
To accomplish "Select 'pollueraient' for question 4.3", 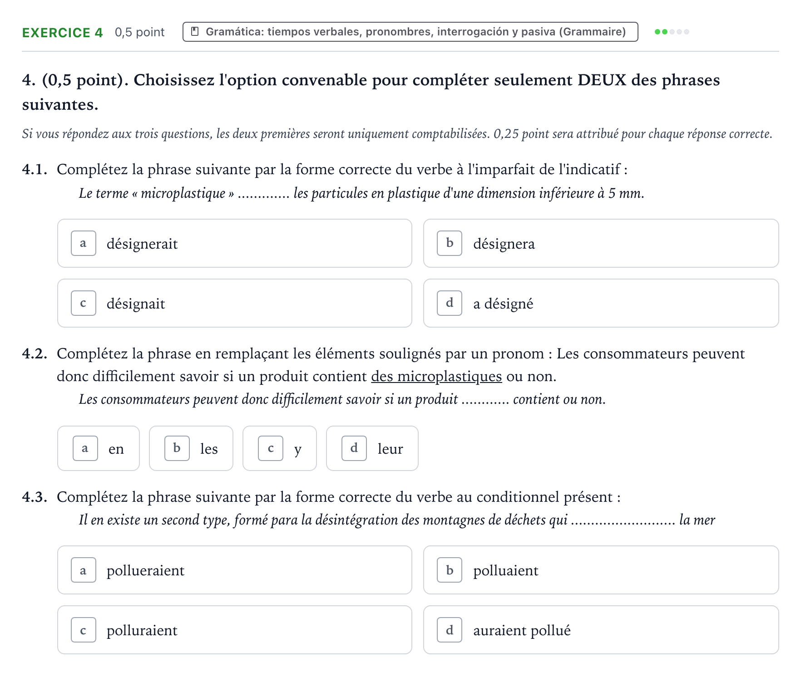I will click(235, 570).
